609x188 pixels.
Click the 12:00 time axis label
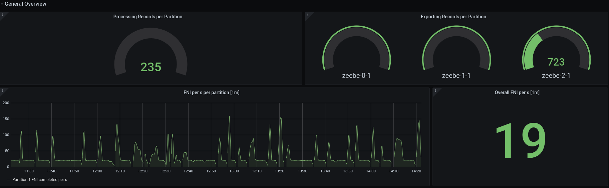coord(97,171)
